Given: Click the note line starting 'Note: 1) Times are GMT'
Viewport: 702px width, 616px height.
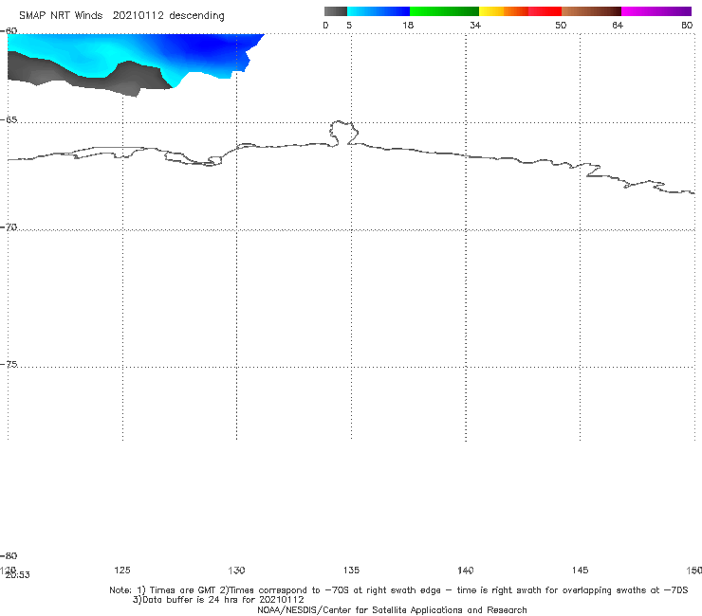Looking at the screenshot, I should click(x=398, y=590).
